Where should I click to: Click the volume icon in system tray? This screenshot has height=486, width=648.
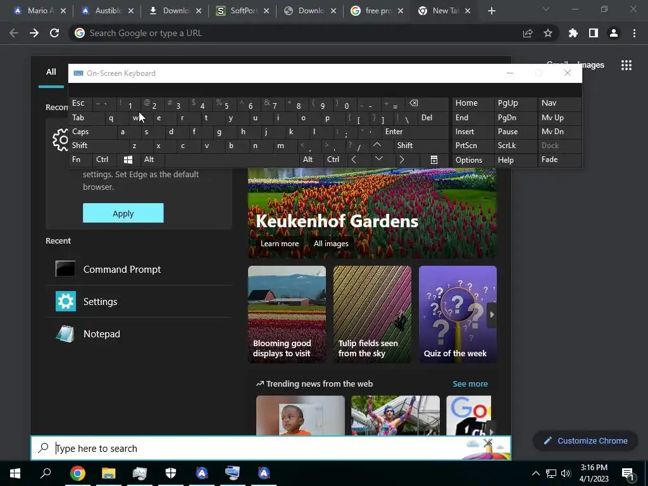(566, 473)
